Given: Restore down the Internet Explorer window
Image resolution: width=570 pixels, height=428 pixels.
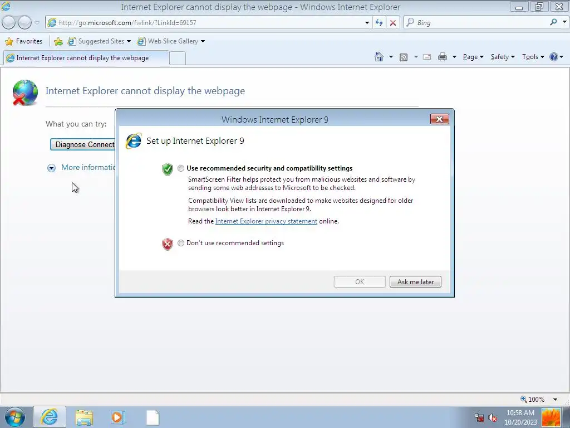Looking at the screenshot, I should click(x=539, y=7).
